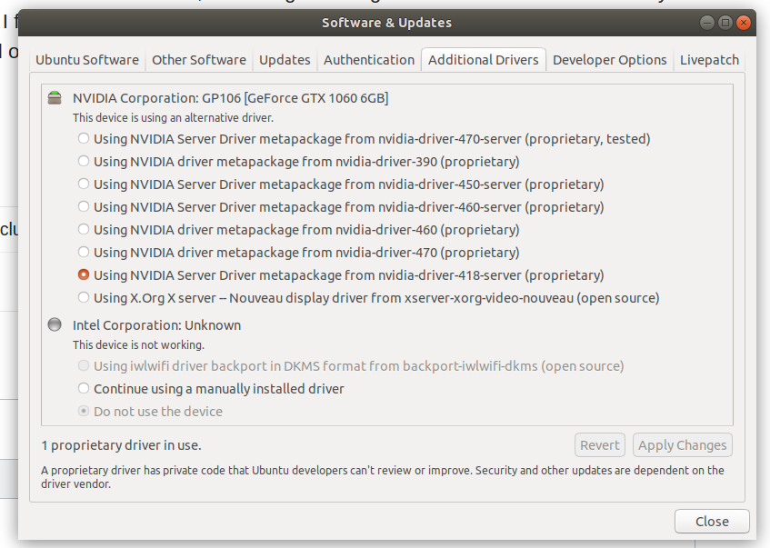Image resolution: width=770 pixels, height=548 pixels.
Task: Select nvidia-driver-470-server proprietary tested driver
Action: 84,138
